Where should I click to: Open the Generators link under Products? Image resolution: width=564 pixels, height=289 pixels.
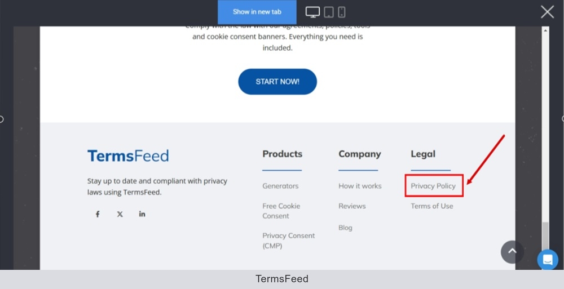pyautogui.click(x=280, y=186)
